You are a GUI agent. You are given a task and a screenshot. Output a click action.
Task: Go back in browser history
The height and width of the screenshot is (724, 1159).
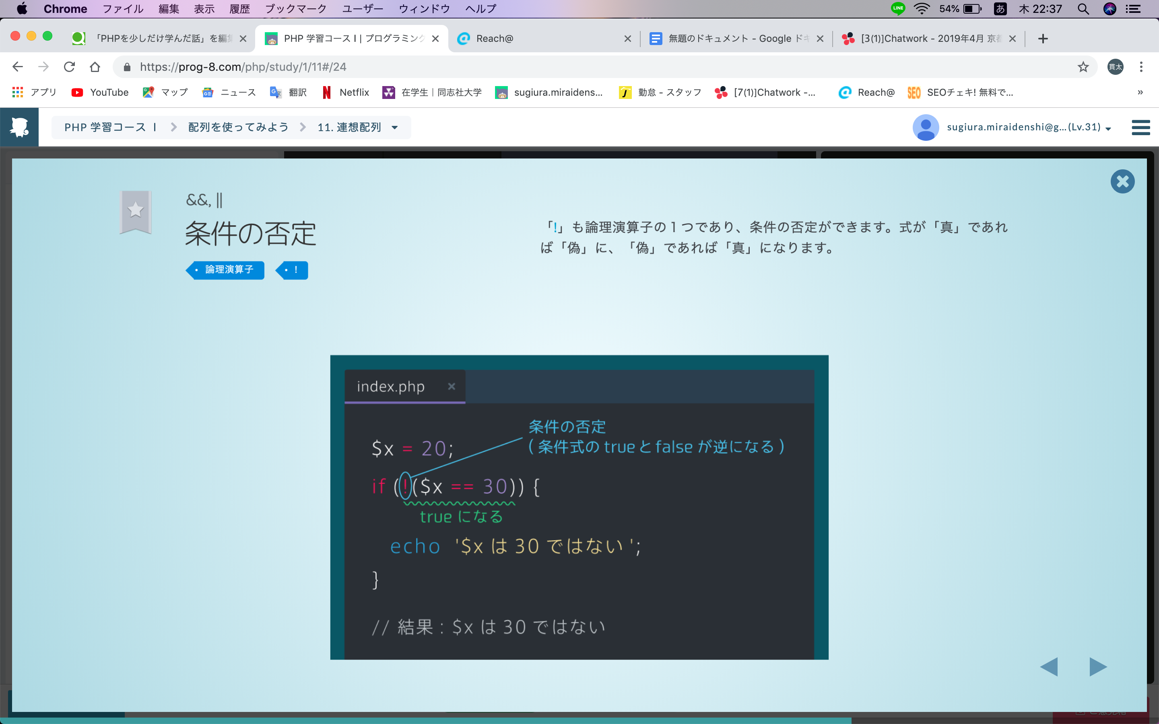click(18, 66)
